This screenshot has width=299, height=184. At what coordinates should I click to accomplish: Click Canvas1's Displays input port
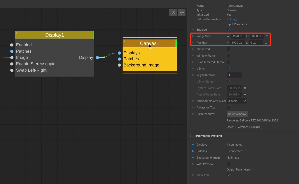click(119, 53)
